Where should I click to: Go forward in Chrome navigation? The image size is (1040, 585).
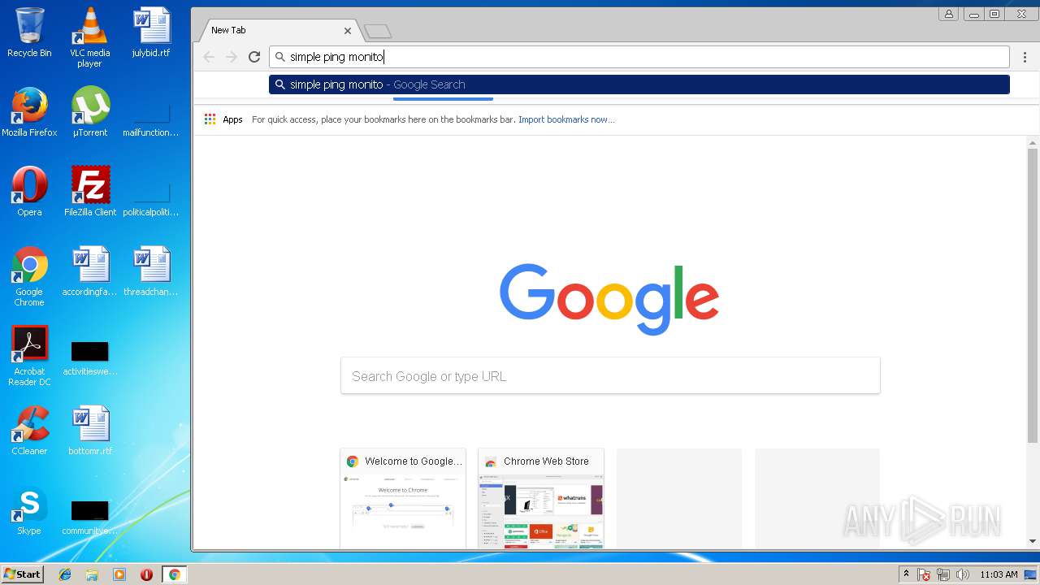(x=232, y=57)
